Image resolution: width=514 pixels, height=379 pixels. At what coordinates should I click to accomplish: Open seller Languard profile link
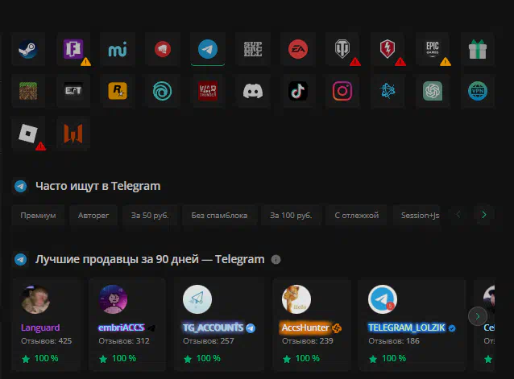point(40,328)
